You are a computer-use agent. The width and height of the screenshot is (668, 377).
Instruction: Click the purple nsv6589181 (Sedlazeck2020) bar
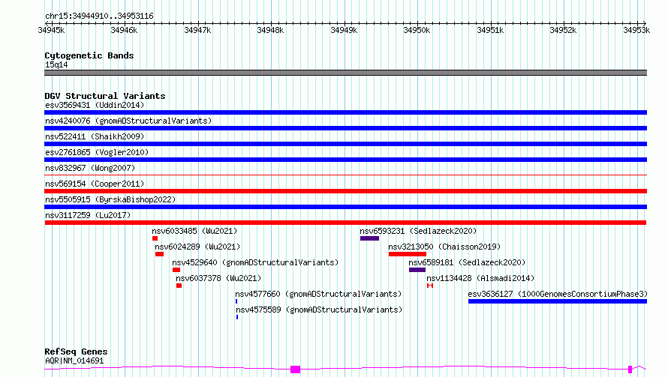(x=417, y=270)
